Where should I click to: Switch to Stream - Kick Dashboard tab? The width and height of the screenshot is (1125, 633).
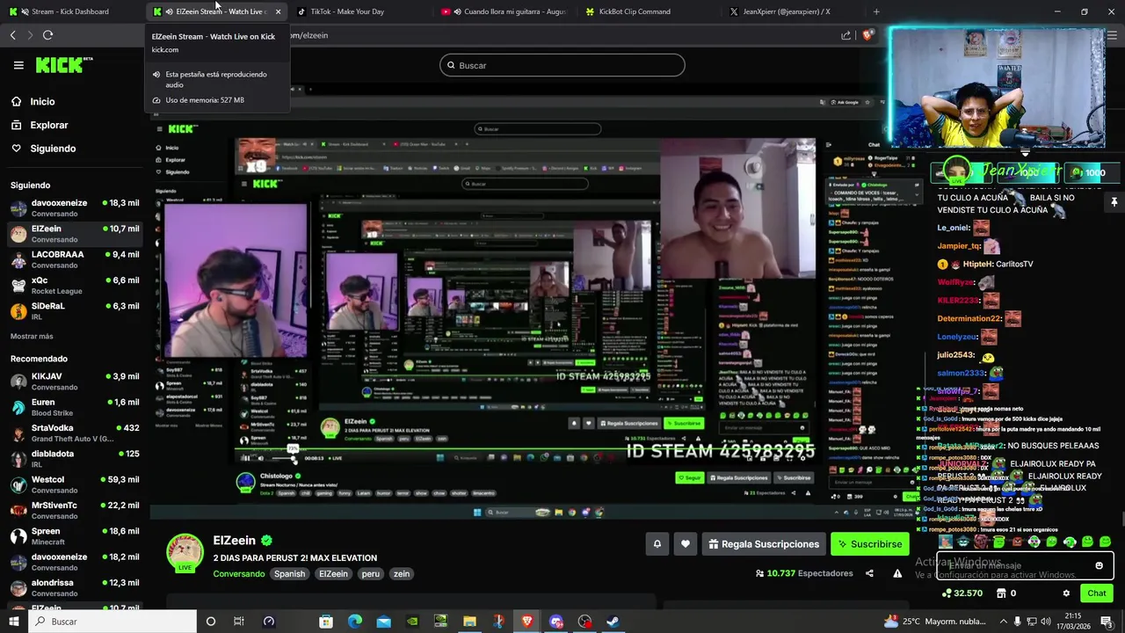[69, 11]
